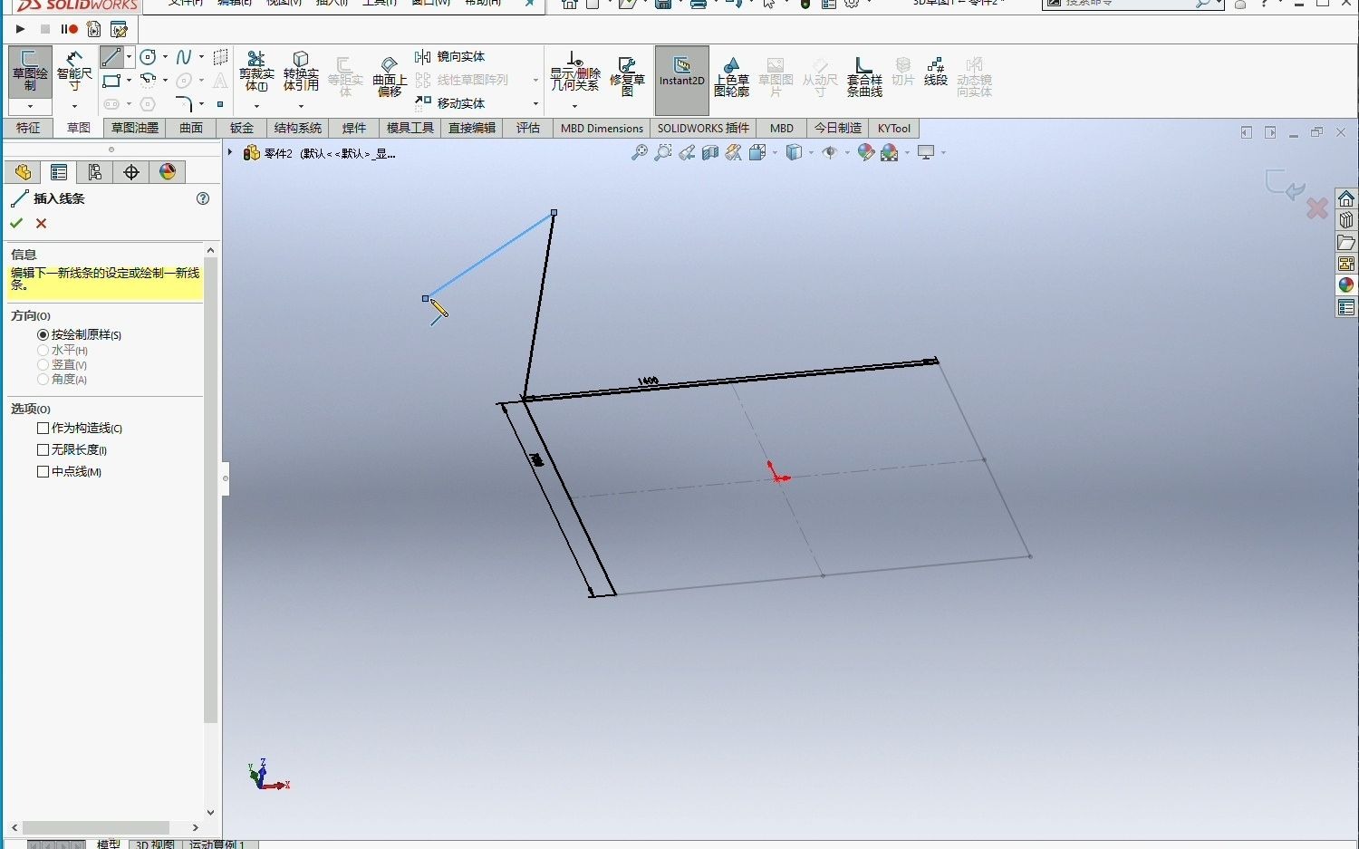Screen dimensions: 1359x849
Task: Click Zoom to Fit in view toolbar
Action: 640,152
